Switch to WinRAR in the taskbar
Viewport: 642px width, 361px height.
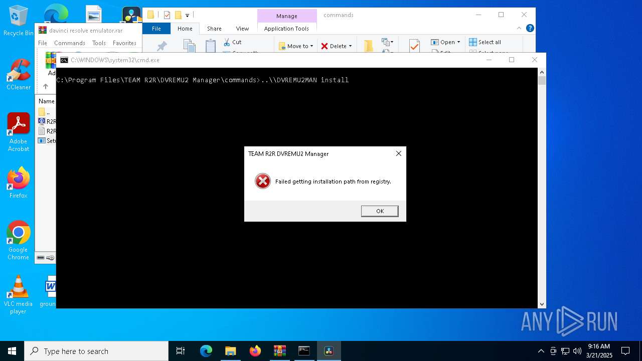(279, 351)
